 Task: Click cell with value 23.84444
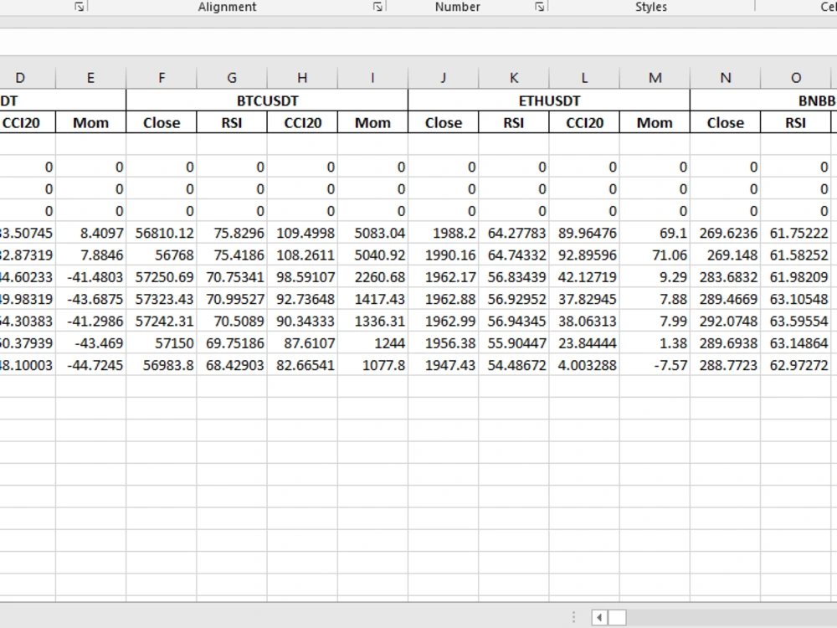tap(584, 342)
